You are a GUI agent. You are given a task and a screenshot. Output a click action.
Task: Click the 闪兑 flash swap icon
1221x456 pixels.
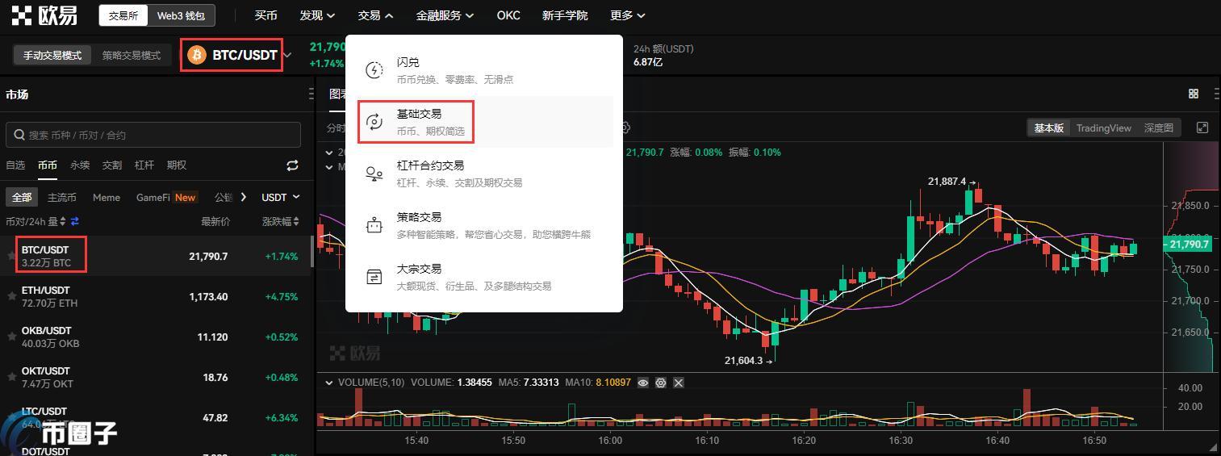(374, 70)
